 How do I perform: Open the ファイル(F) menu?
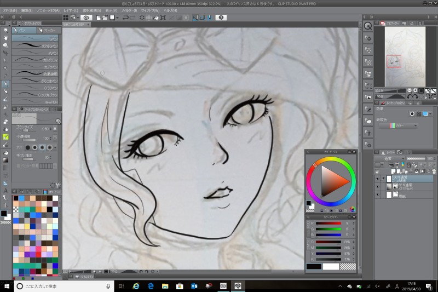click(9, 10)
